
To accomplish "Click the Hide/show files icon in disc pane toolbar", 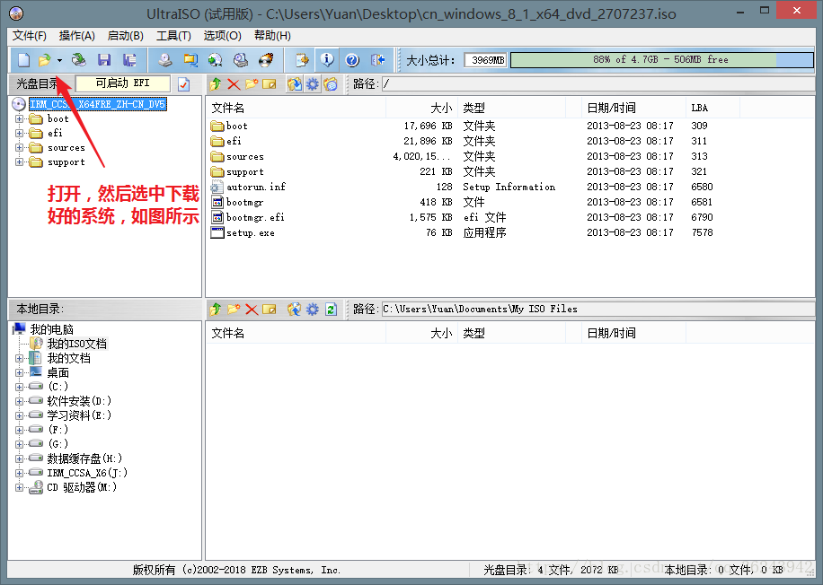I will 331,83.
